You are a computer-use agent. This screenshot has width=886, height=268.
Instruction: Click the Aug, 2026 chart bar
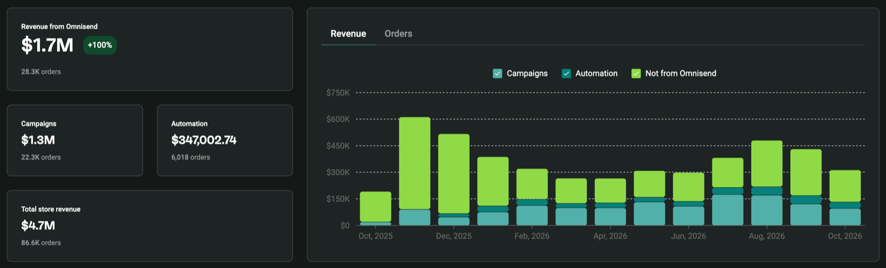pos(767,183)
